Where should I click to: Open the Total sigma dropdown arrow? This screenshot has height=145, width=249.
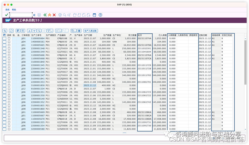60,31
